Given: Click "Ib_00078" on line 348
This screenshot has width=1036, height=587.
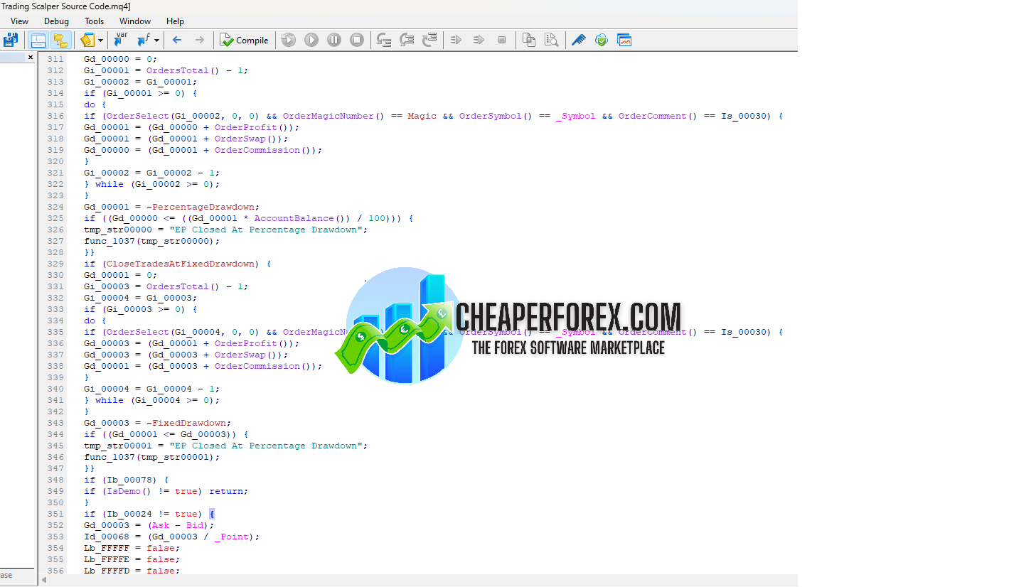Looking at the screenshot, I should tap(129, 480).
